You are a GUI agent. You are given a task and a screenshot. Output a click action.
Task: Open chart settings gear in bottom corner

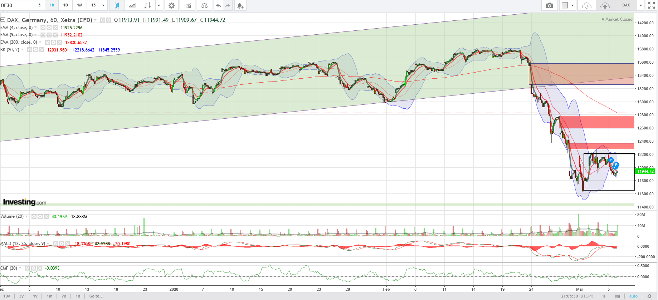click(x=649, y=296)
